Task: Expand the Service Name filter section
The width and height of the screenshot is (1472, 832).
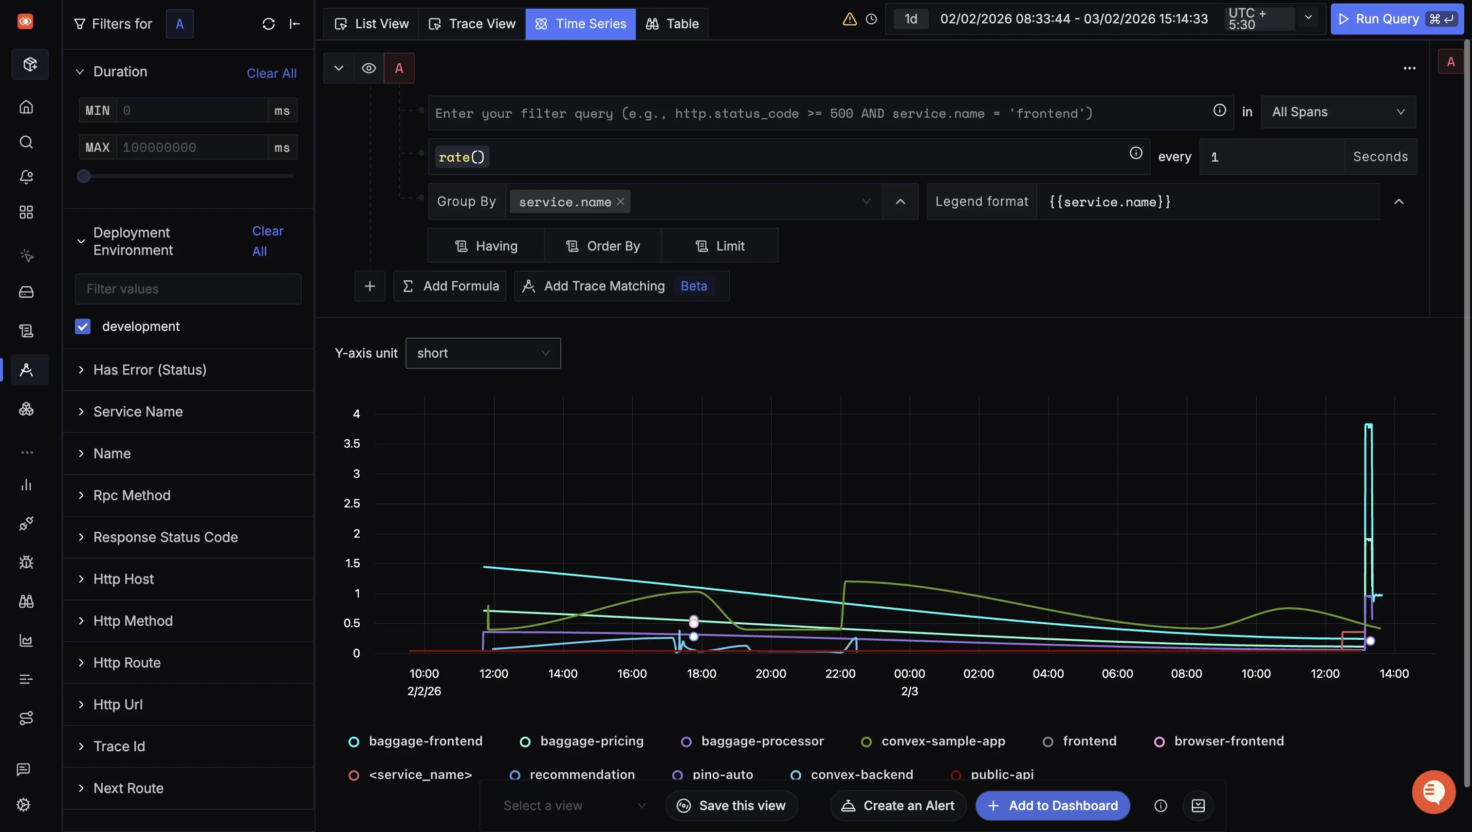Action: [x=138, y=412]
